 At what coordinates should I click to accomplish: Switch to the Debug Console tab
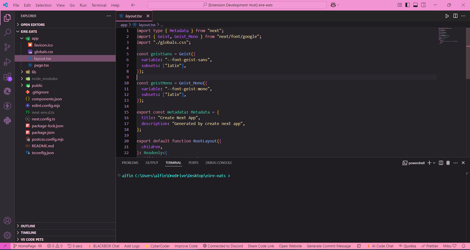[219, 163]
